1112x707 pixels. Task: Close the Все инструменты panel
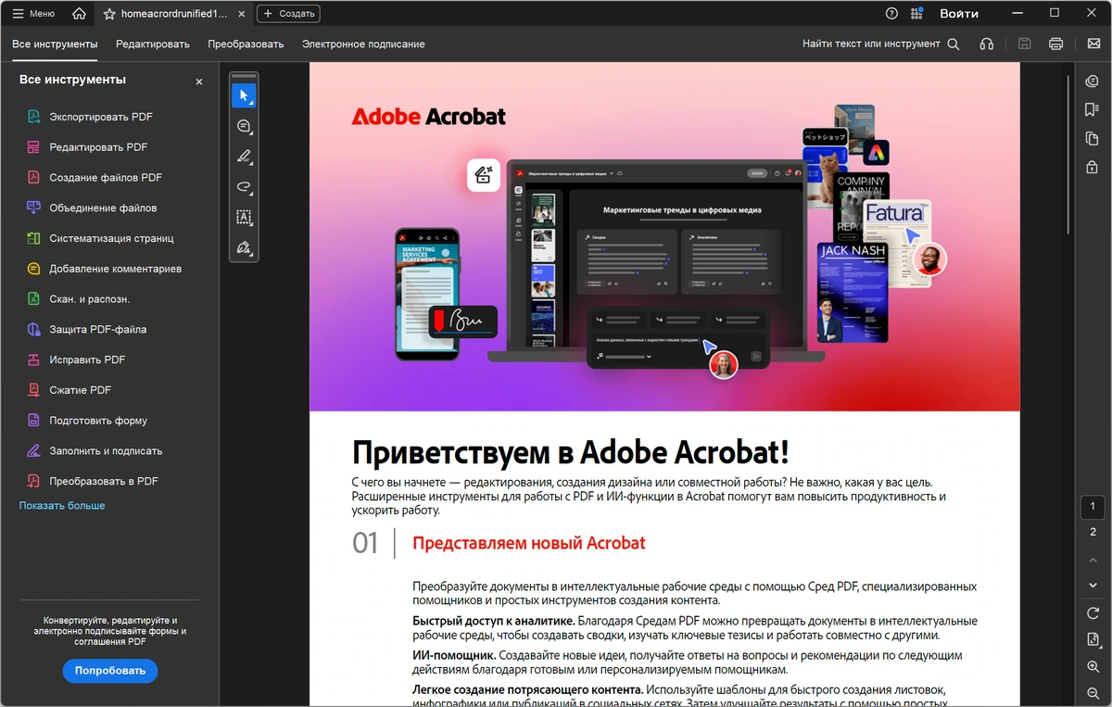click(199, 82)
